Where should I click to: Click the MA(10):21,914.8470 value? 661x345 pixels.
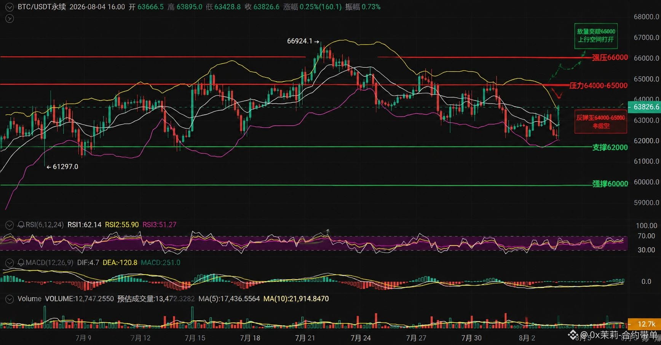coord(296,299)
